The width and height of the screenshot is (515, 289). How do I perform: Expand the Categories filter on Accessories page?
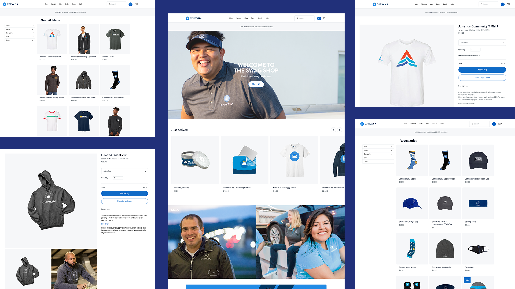378,154
